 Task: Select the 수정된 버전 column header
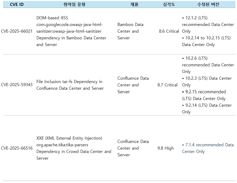pos(208,4)
